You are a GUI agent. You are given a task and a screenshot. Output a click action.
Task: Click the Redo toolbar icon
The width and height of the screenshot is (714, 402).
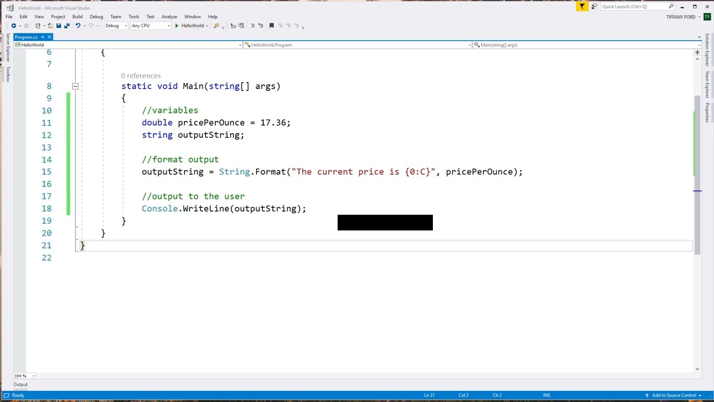pos(91,26)
